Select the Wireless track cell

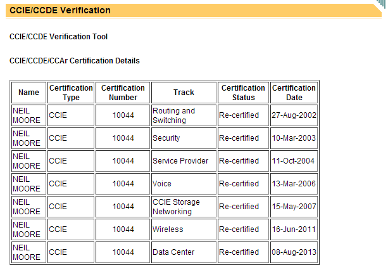click(184, 229)
